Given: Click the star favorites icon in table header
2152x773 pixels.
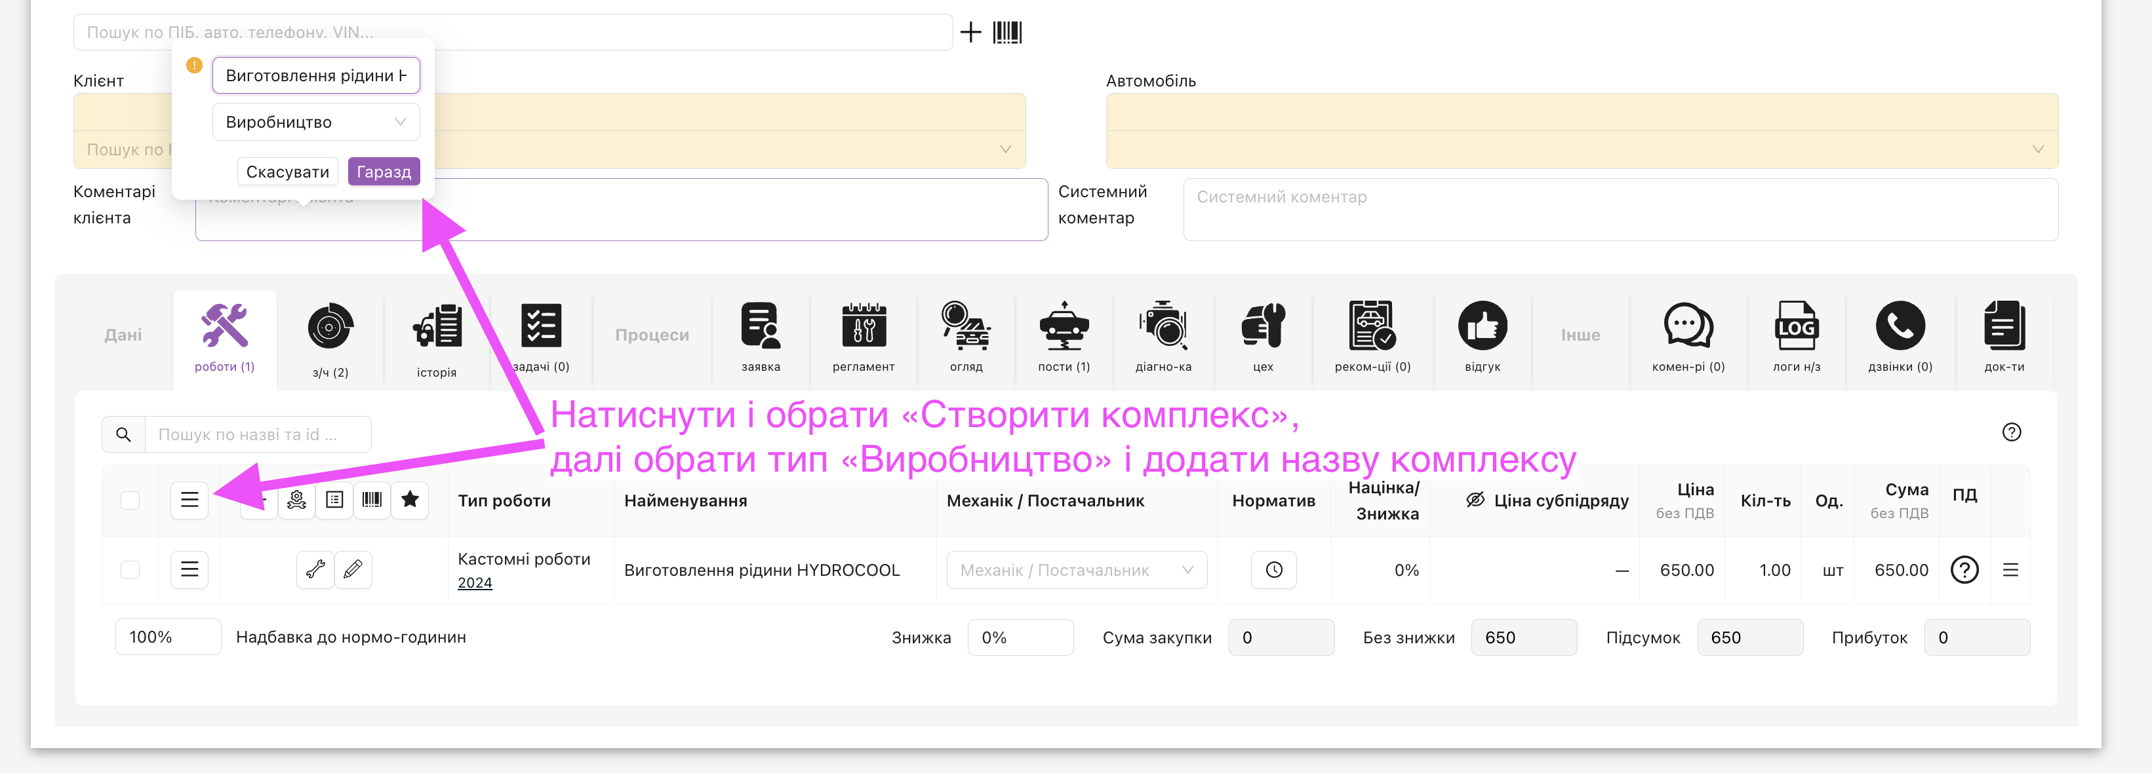Looking at the screenshot, I should coord(409,499).
